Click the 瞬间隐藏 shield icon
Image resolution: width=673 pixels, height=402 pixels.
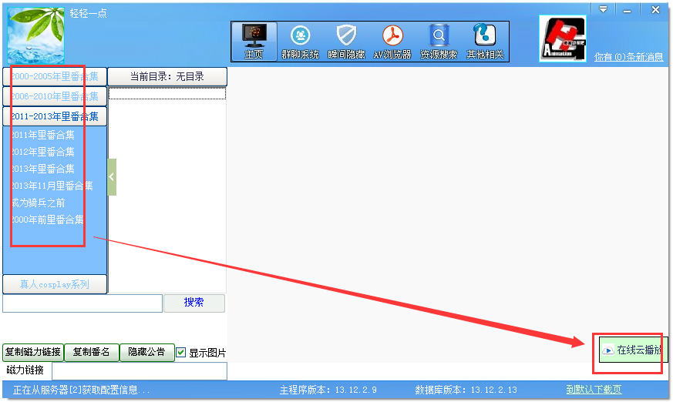[346, 42]
